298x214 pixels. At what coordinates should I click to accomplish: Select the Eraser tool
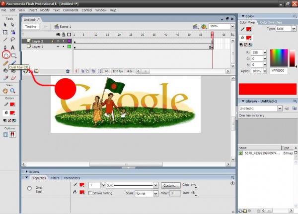13,78
